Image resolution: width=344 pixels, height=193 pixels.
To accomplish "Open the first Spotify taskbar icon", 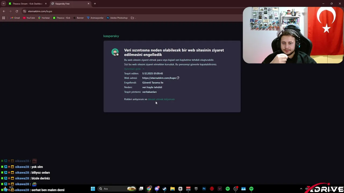I will point(228,189).
